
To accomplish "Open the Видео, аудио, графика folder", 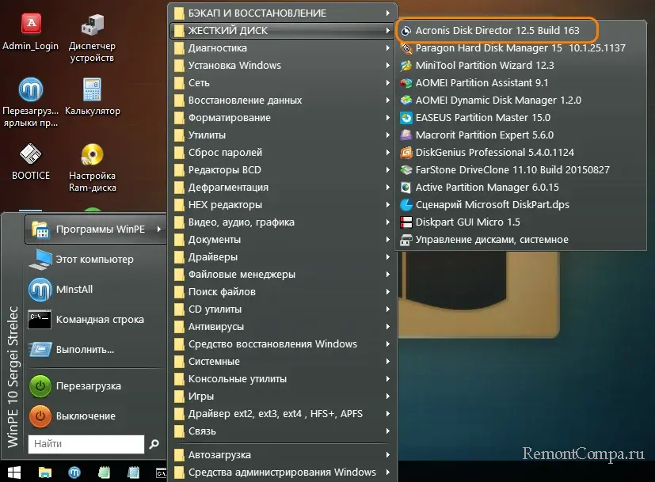I will [x=283, y=222].
